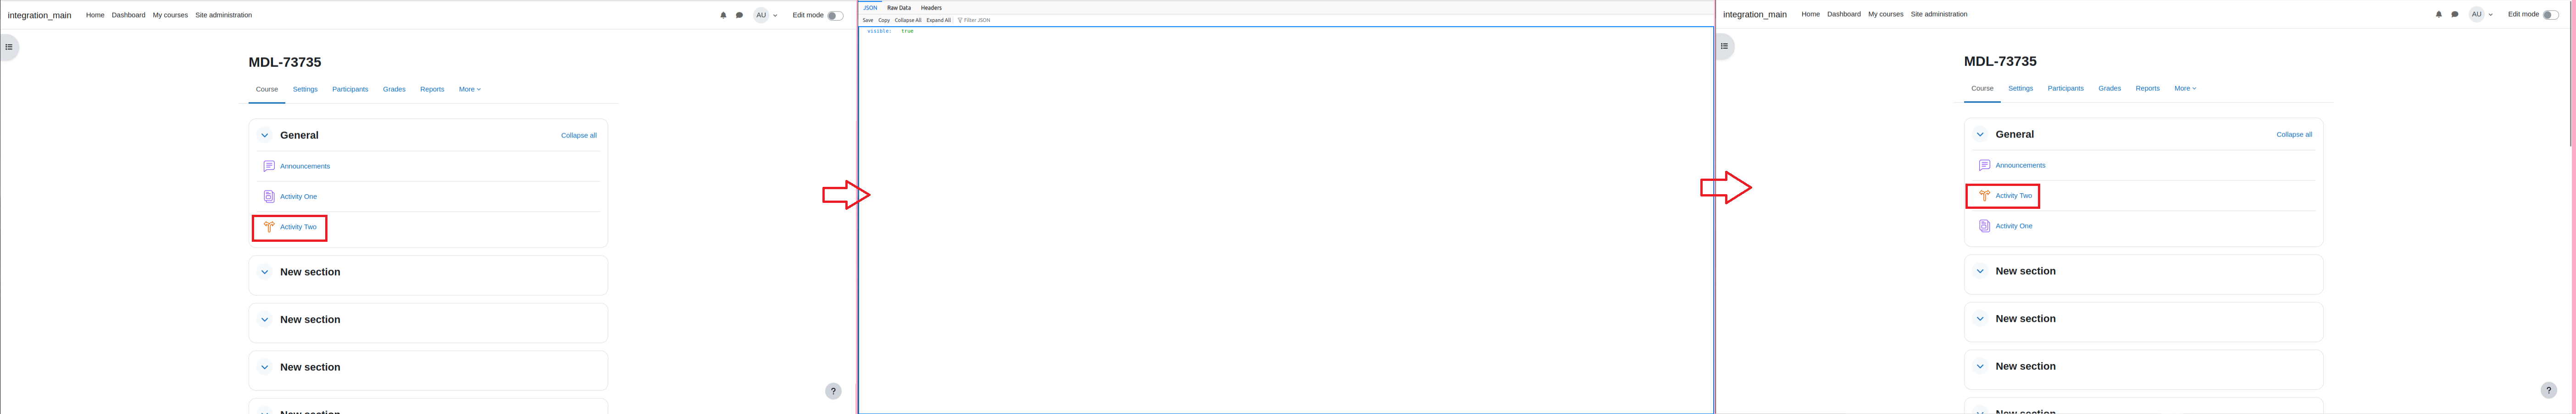Click Activity One page icon in left page
Screen dimensions: 2576x414
269,196
